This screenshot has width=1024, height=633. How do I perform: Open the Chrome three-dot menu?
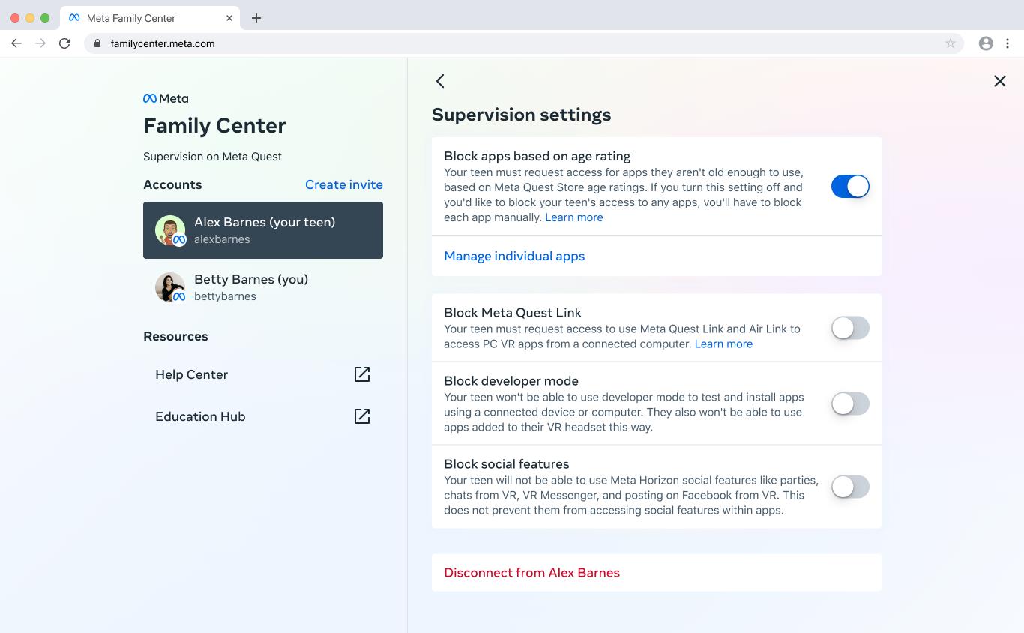[x=1008, y=43]
